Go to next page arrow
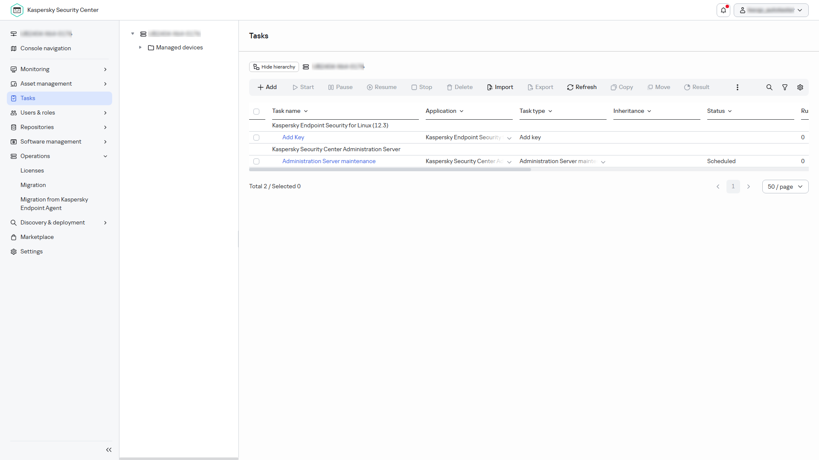This screenshot has width=819, height=460. pos(749,187)
